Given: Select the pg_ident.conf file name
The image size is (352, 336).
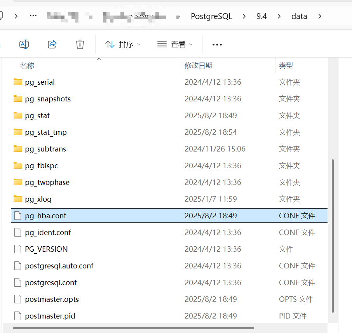Looking at the screenshot, I should (48, 233).
